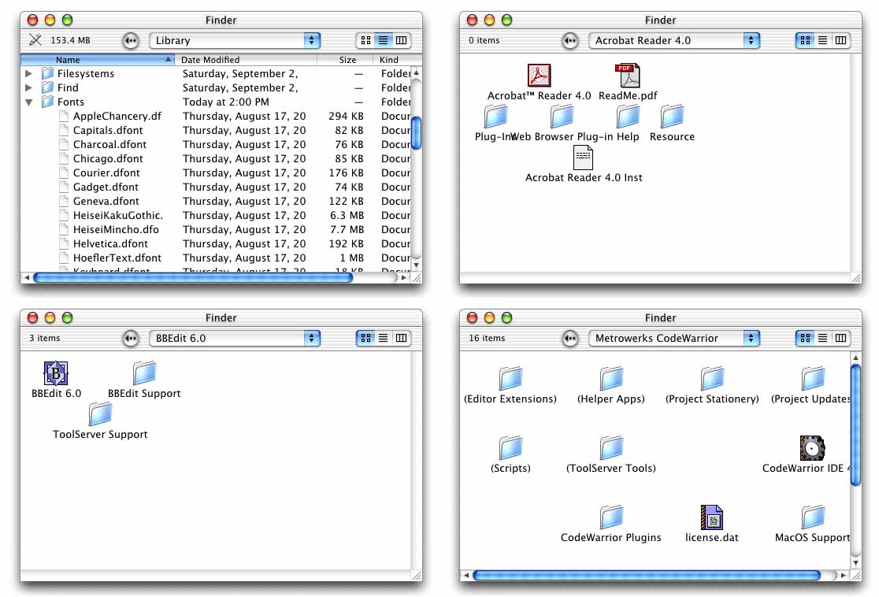Open the Help folder in the Acrobat window
The width and height of the screenshot is (879, 597).
[628, 116]
